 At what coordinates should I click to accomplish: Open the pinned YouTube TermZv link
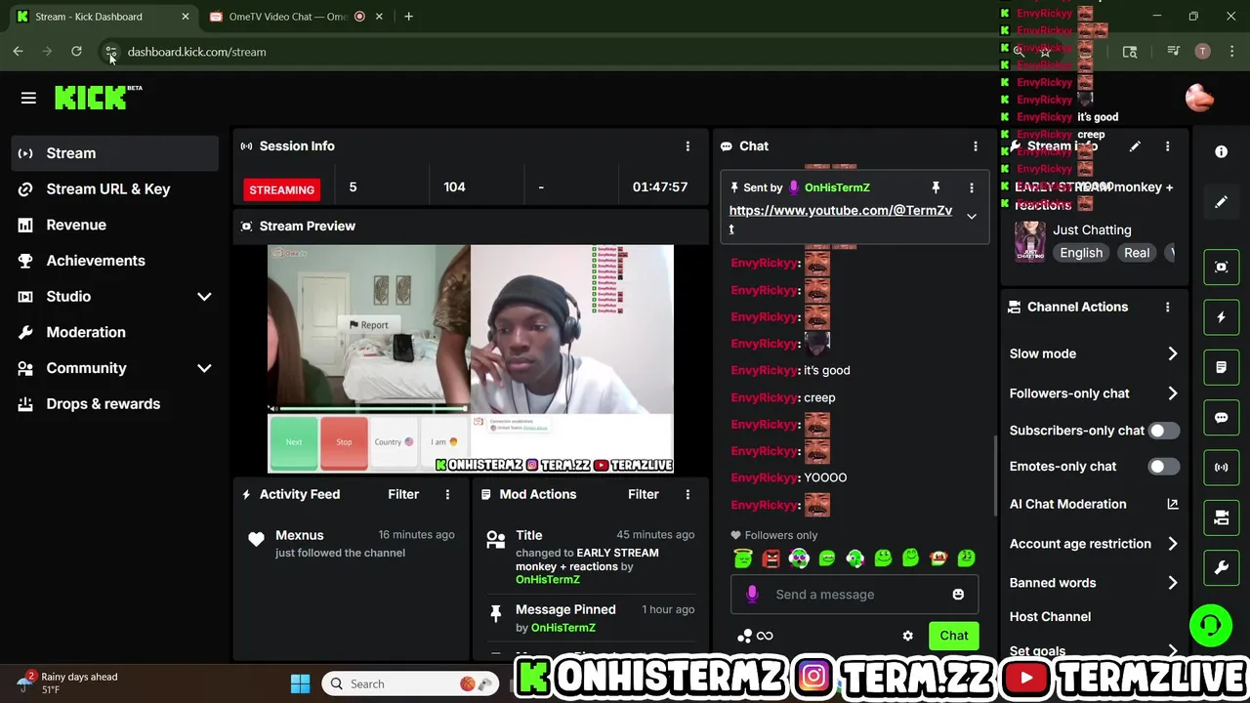(840, 219)
